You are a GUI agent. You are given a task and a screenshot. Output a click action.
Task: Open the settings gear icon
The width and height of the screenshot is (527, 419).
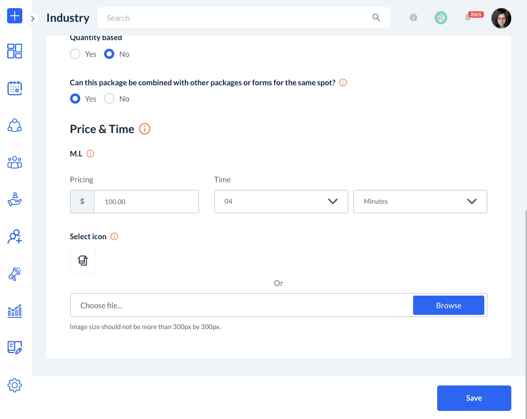pos(15,385)
